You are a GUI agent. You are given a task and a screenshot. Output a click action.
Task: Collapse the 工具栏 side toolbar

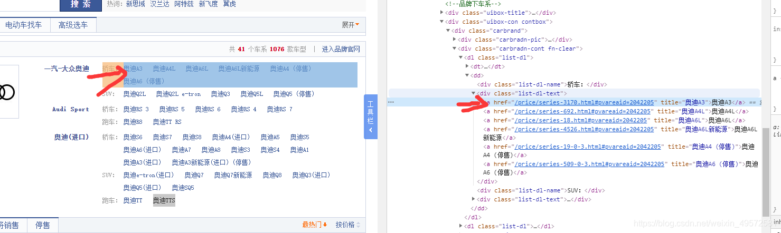point(371,117)
